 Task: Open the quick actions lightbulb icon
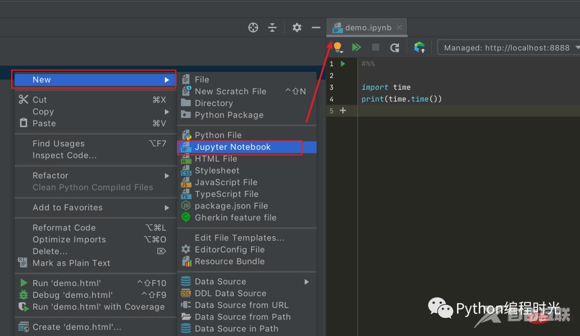338,47
